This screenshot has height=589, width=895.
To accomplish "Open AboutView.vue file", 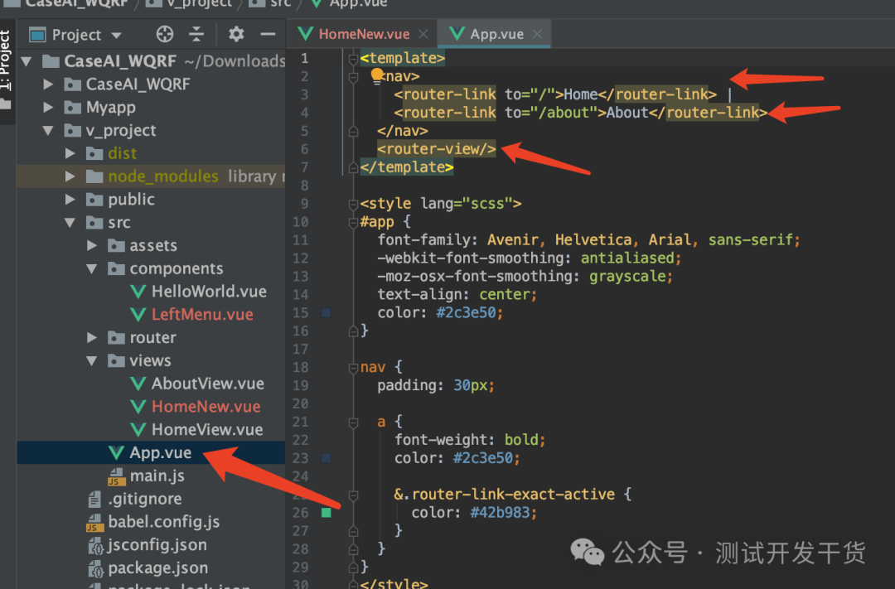I will tap(207, 384).
